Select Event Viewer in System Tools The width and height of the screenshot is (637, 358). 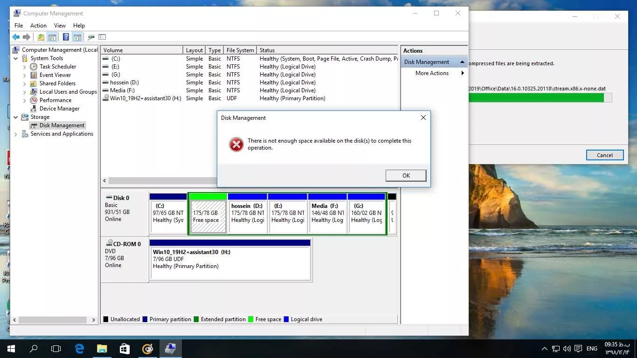[55, 75]
